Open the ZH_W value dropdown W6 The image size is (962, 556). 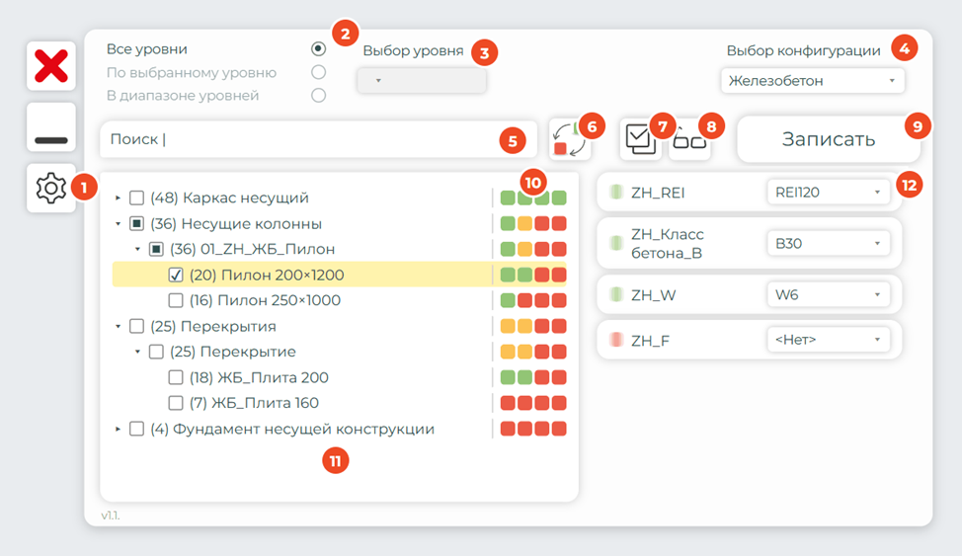click(x=829, y=294)
